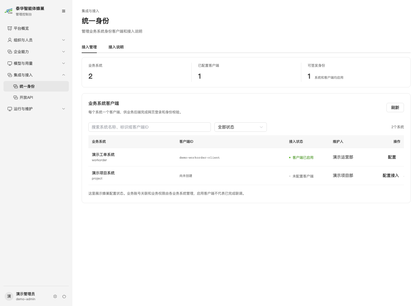Open the 全部状态 filter dropdown
Image resolution: width=420 pixels, height=306 pixels.
(x=241, y=127)
